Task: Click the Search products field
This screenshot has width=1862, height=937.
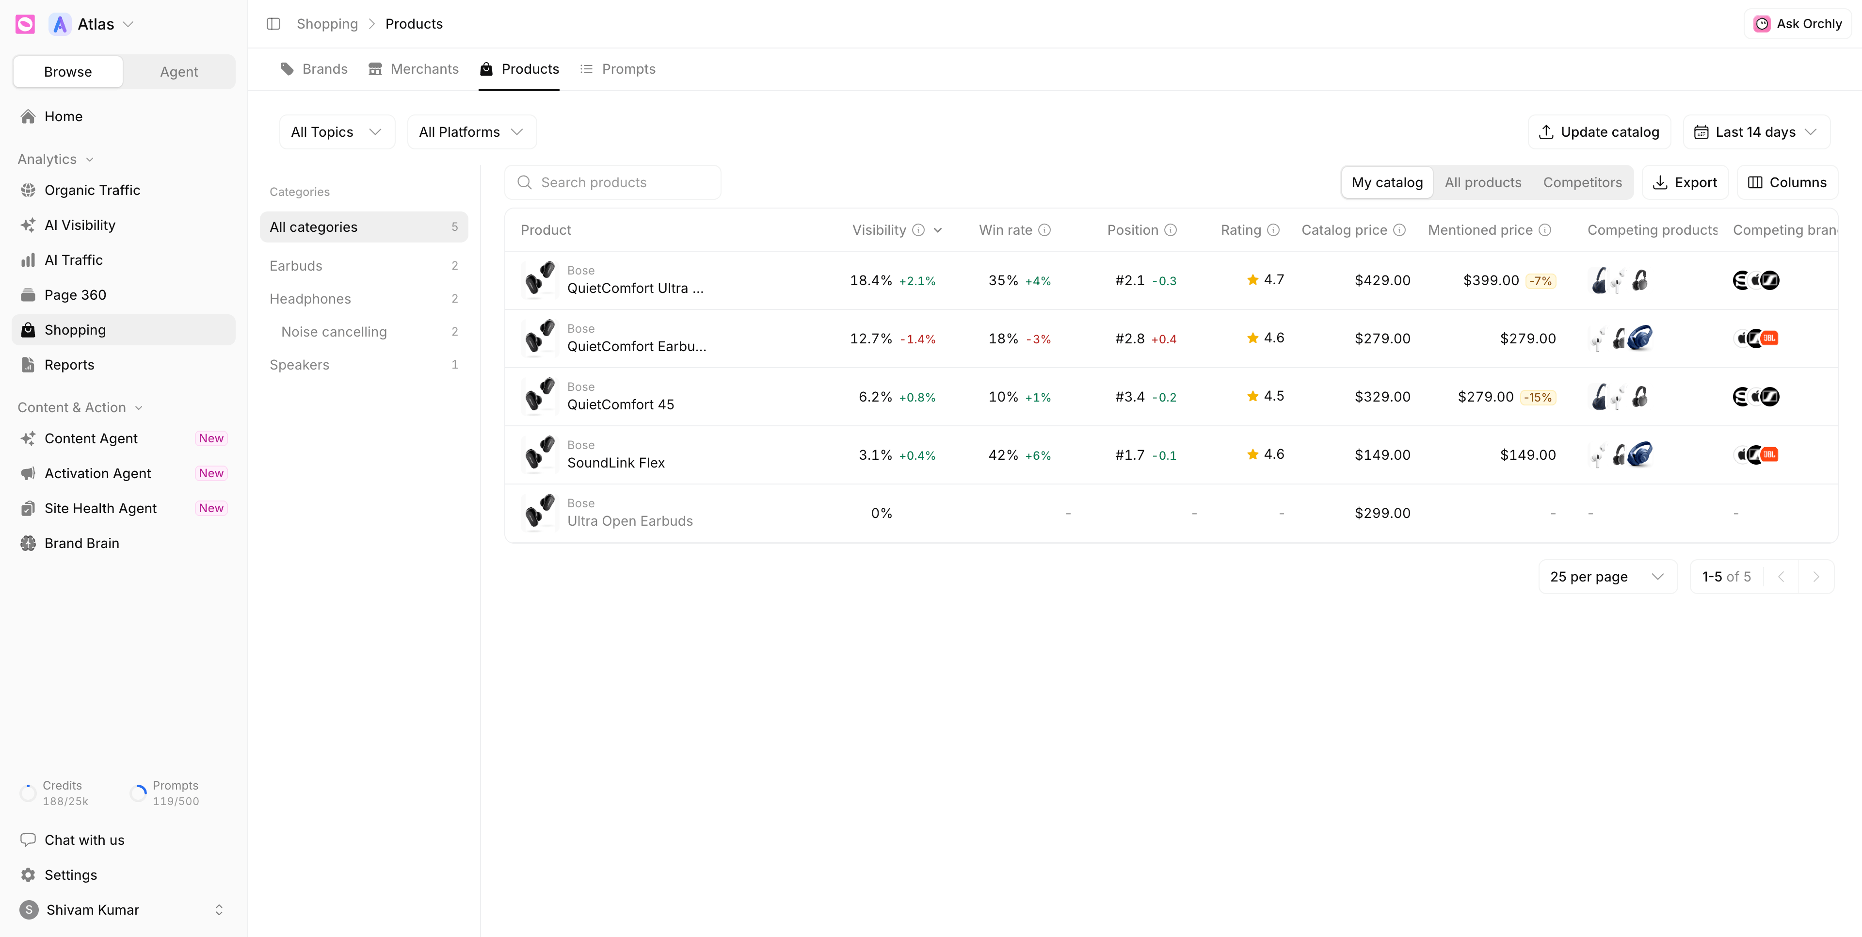Action: coord(612,182)
